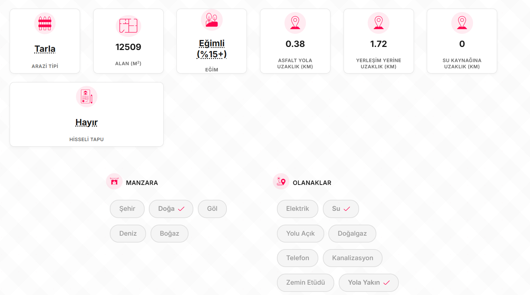Click the ALAN (M²) label

coord(128,63)
